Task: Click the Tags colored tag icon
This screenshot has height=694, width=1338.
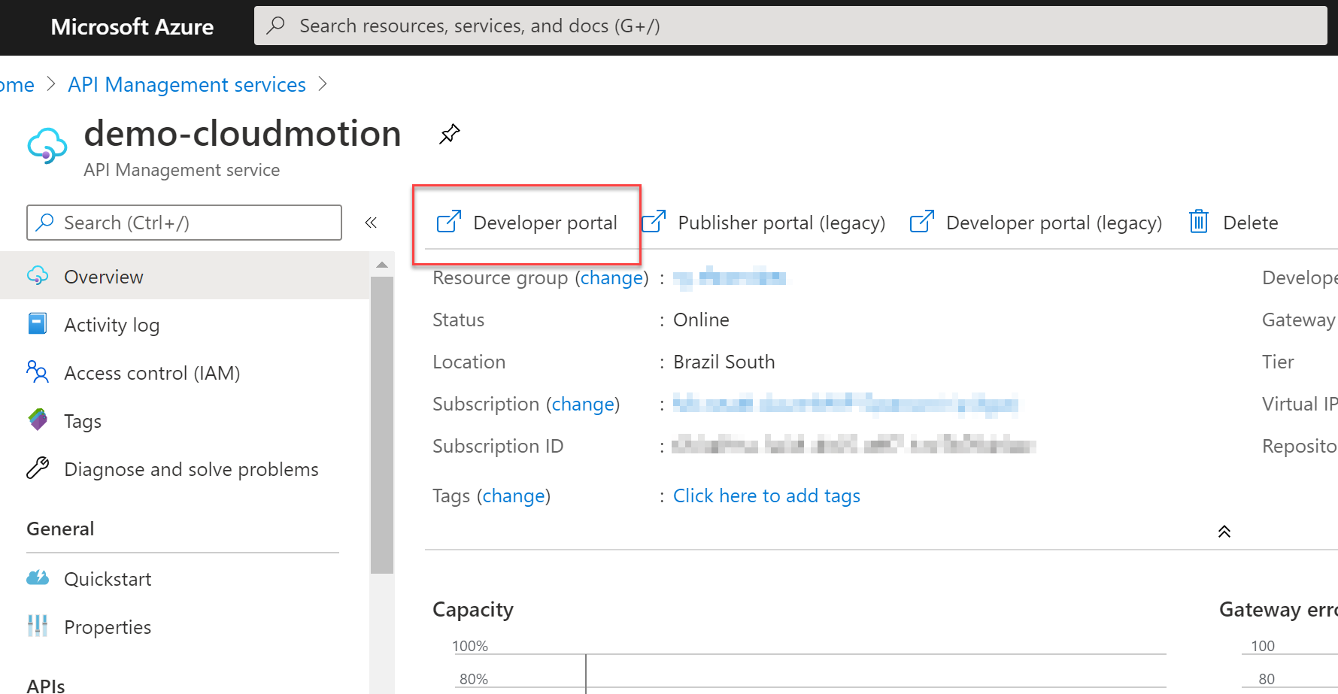Action: coord(38,420)
